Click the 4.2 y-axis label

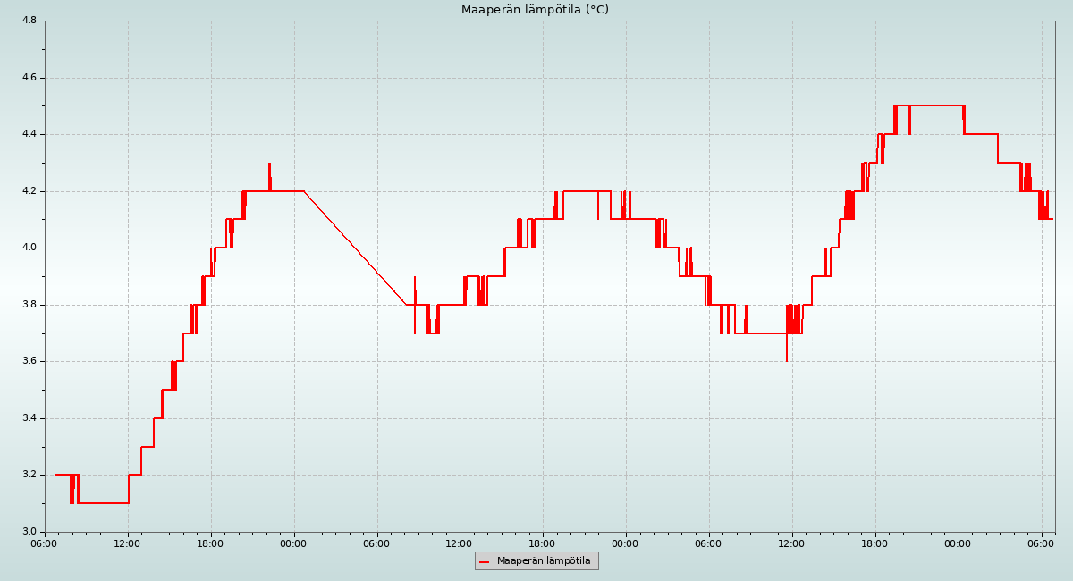[27, 191]
